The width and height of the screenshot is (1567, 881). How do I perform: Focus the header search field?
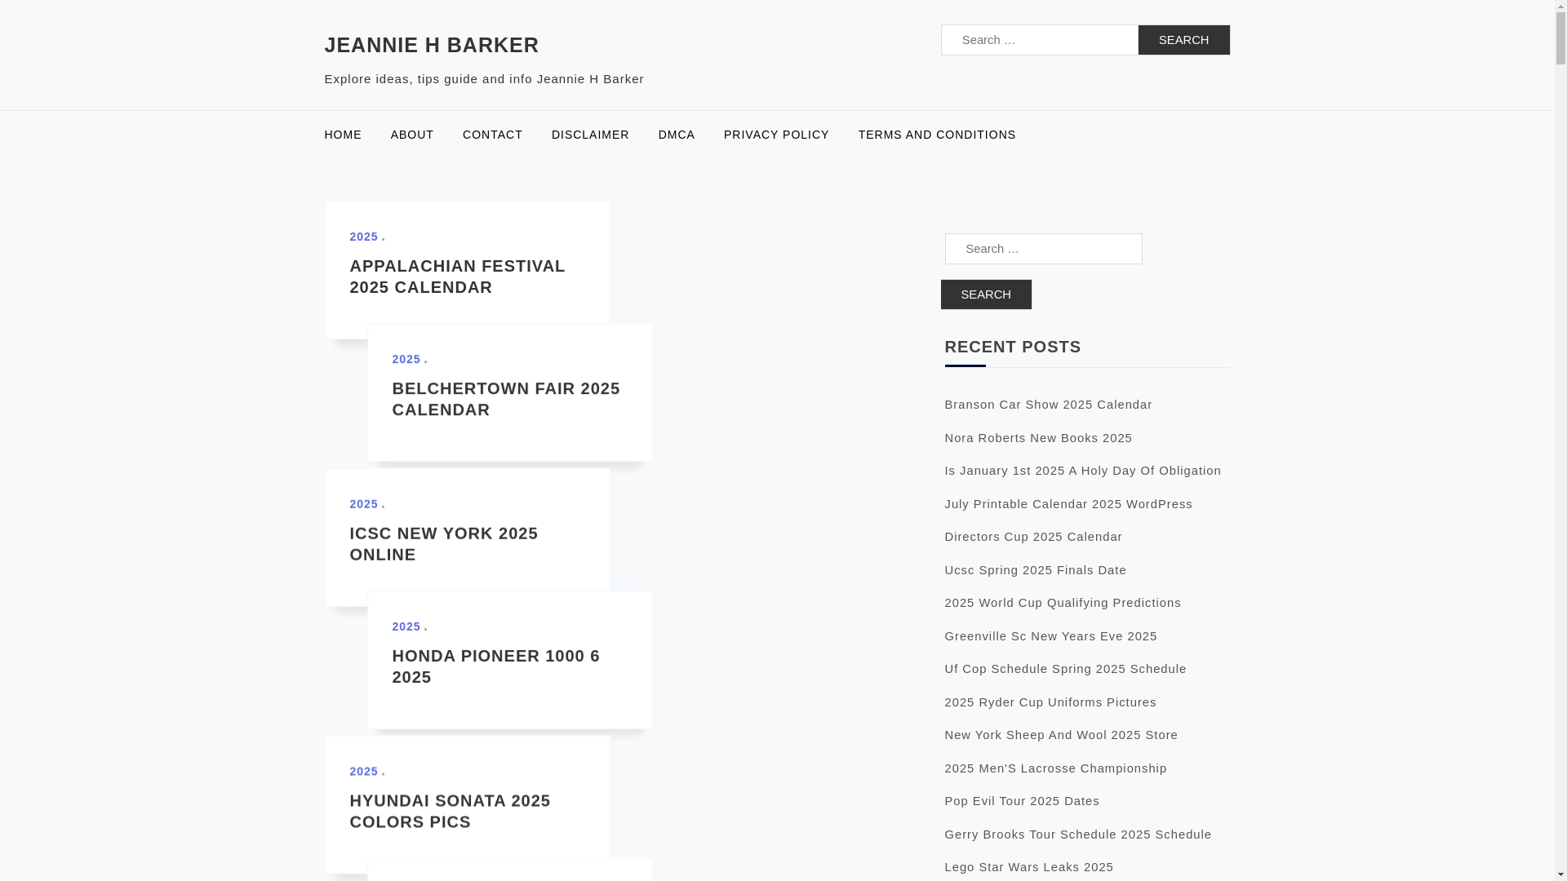[1039, 40]
